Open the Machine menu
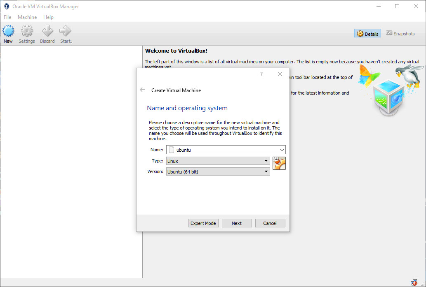Image resolution: width=426 pixels, height=287 pixels. tap(27, 17)
